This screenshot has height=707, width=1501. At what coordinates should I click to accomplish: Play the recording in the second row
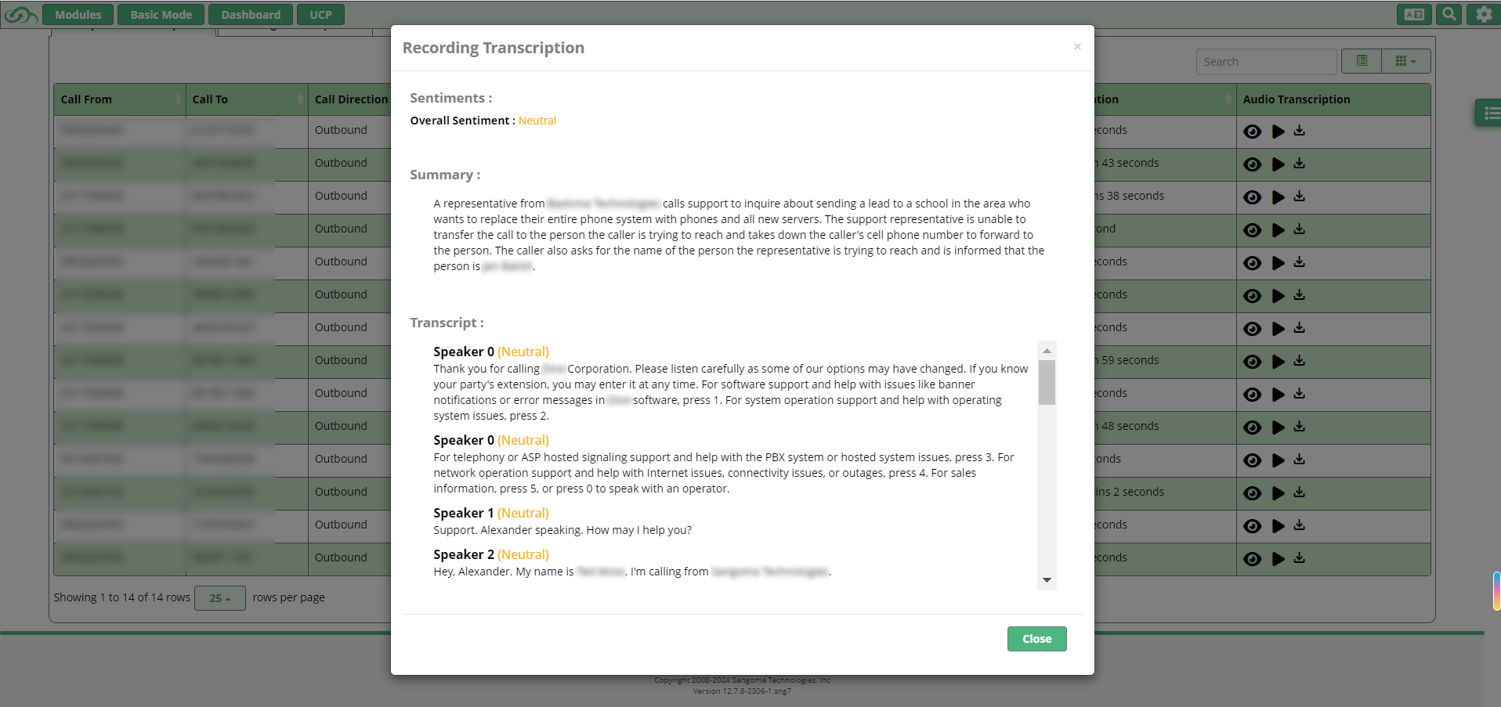click(1278, 164)
